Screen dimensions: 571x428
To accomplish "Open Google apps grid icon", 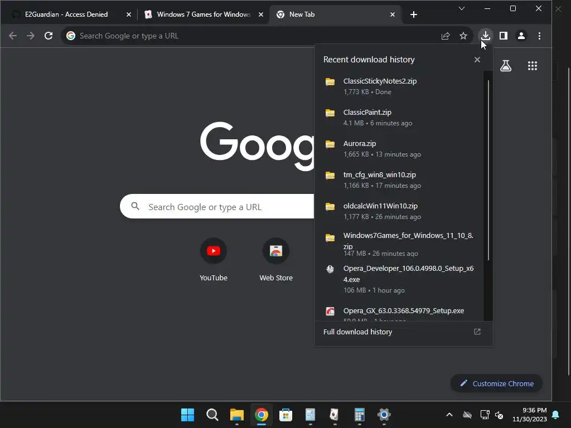I will (x=533, y=66).
